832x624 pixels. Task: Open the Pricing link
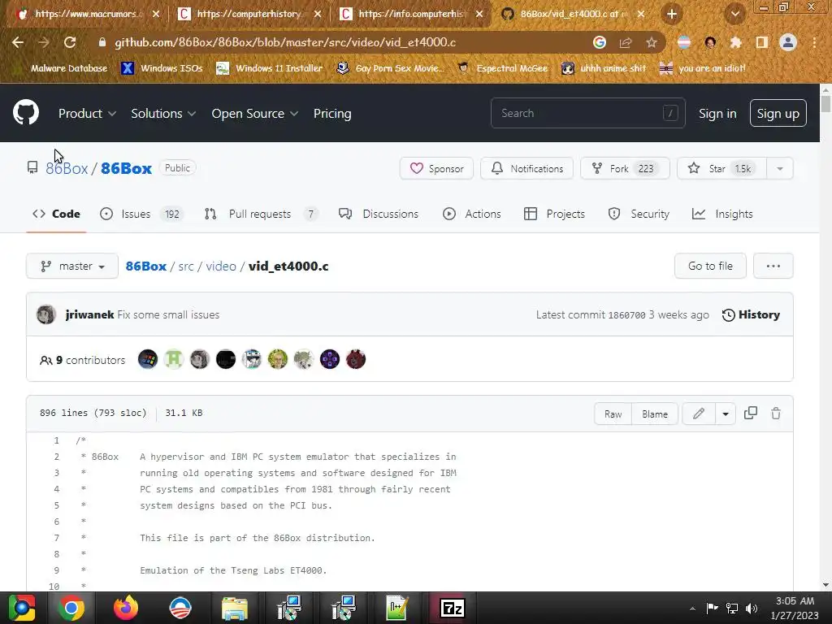coord(332,114)
